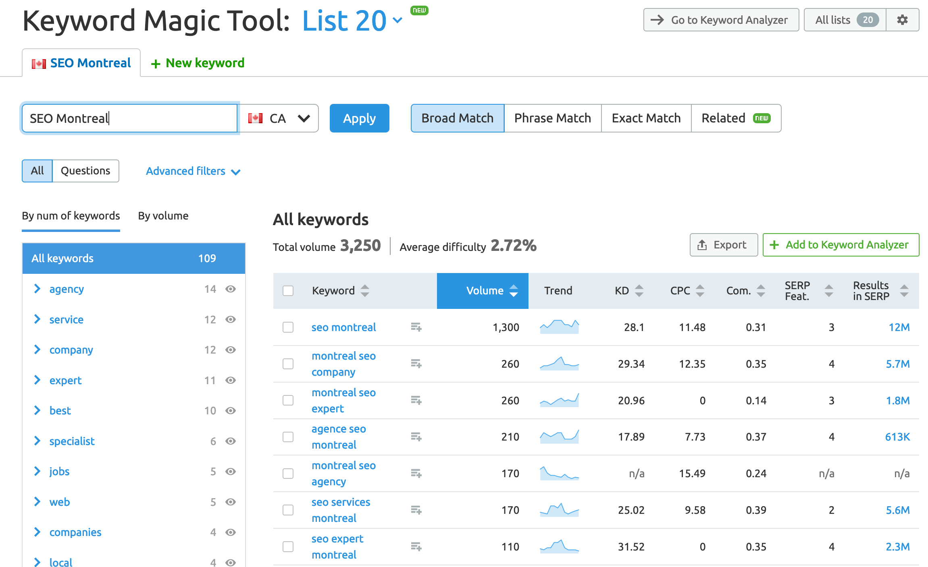Click Canada flag on SEO Montreal tab
928x567 pixels.
39,64
